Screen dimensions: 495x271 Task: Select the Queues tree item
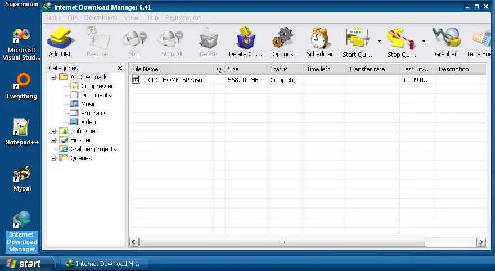tap(81, 158)
